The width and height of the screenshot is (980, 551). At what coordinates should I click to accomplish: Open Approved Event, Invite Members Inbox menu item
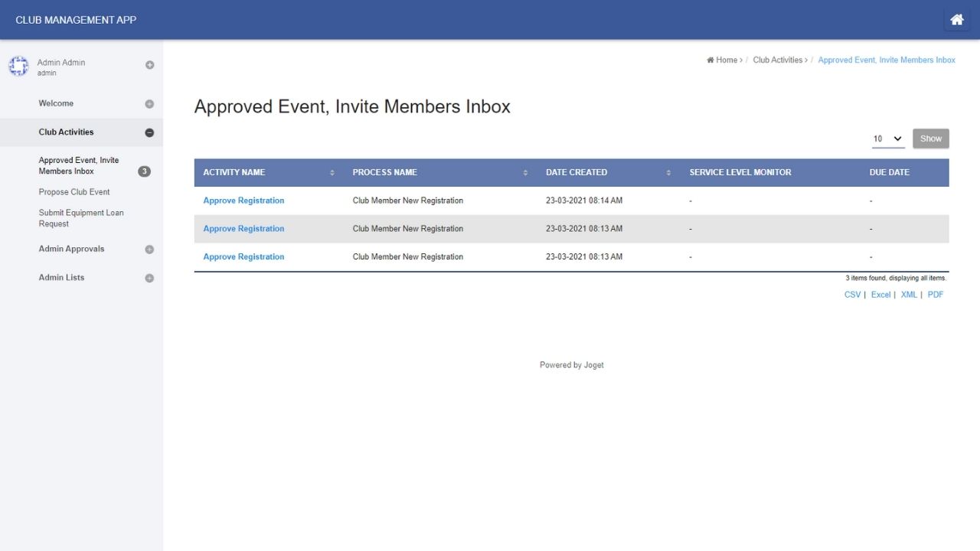coord(79,165)
